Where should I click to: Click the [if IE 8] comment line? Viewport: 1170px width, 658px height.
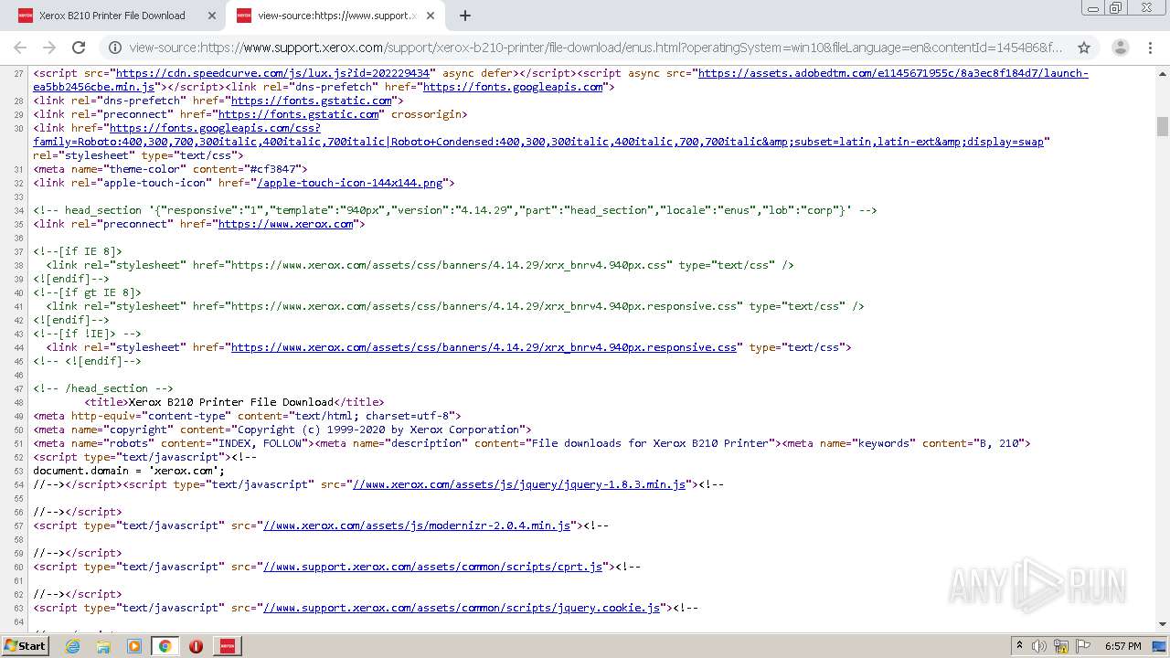click(x=78, y=251)
